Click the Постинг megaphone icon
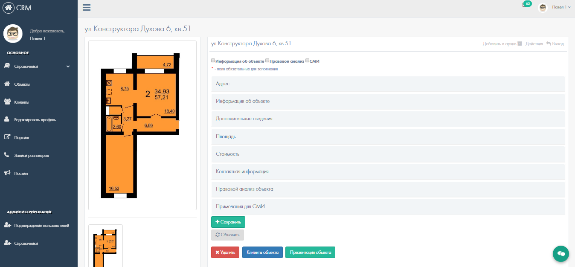 pyautogui.click(x=7, y=173)
